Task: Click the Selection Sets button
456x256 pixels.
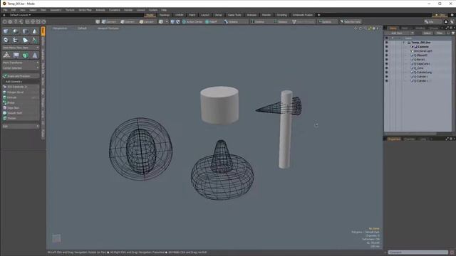Action: click(x=351, y=22)
